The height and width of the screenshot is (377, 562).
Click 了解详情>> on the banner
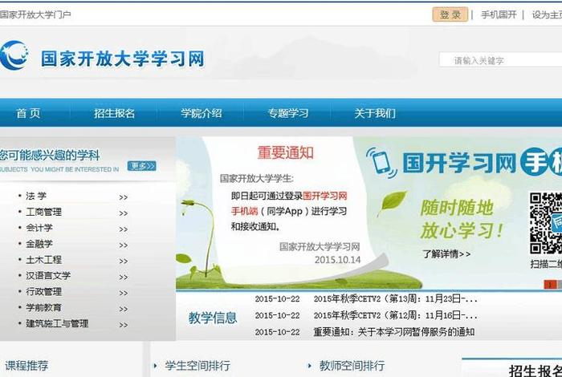[446, 254]
